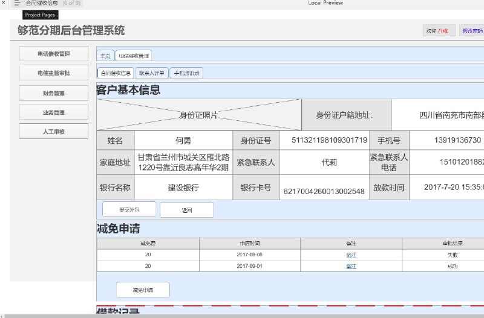Click the 减免费 column header
Screen dimensions: 484x318
coord(148,244)
